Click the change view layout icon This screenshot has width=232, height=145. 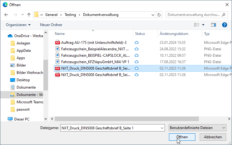pyautogui.click(x=197, y=25)
